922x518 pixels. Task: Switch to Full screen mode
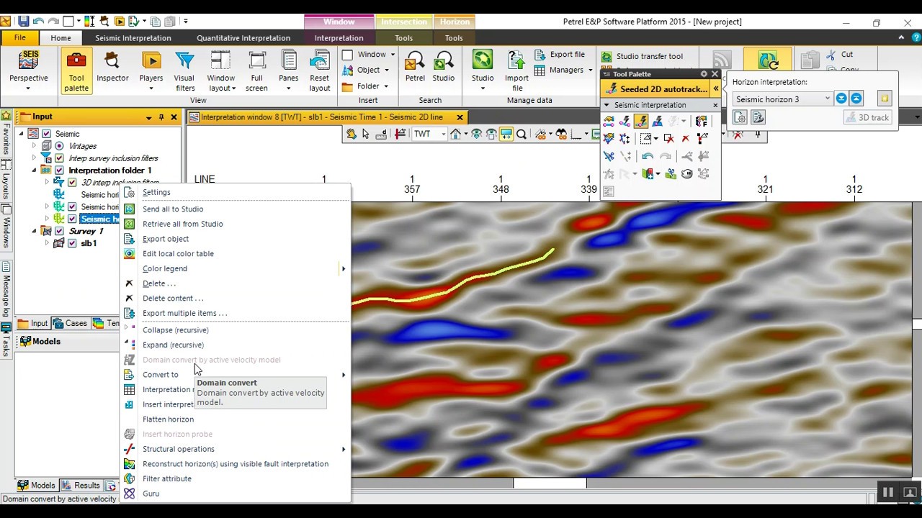pos(256,71)
